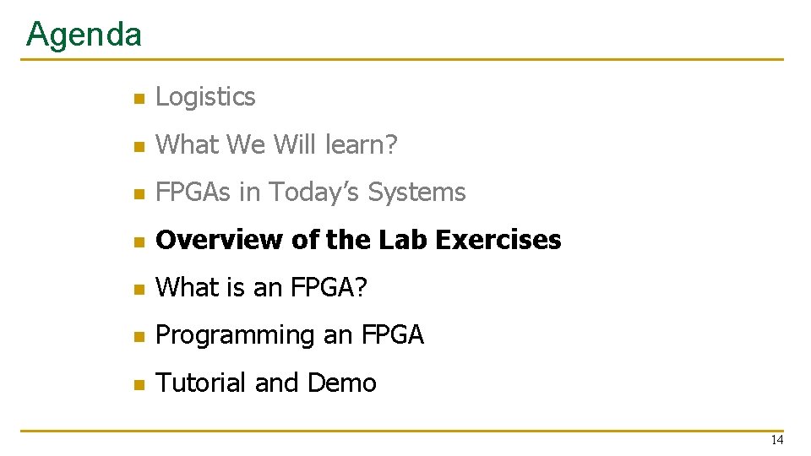Click the bullet square beside Logistics
Screen dimensions: 811x456
(139, 98)
